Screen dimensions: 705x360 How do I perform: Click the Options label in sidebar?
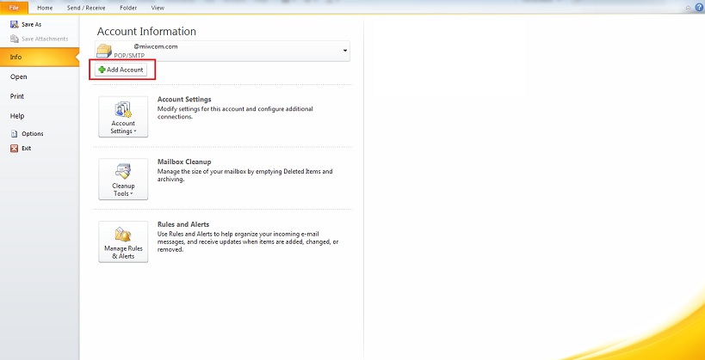click(33, 134)
